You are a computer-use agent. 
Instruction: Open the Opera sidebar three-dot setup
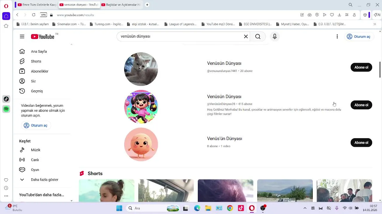click(x=6, y=196)
